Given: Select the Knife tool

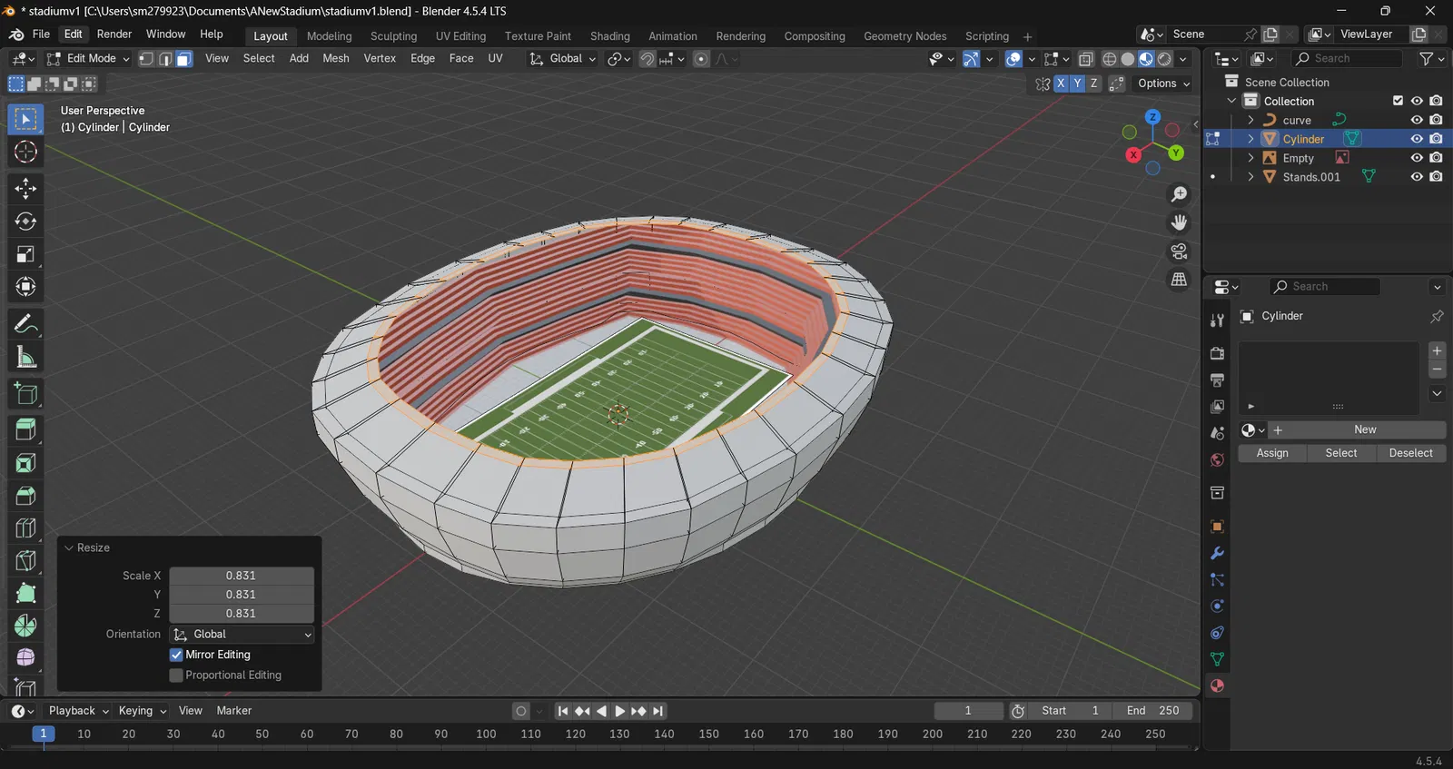Looking at the screenshot, I should [25, 561].
